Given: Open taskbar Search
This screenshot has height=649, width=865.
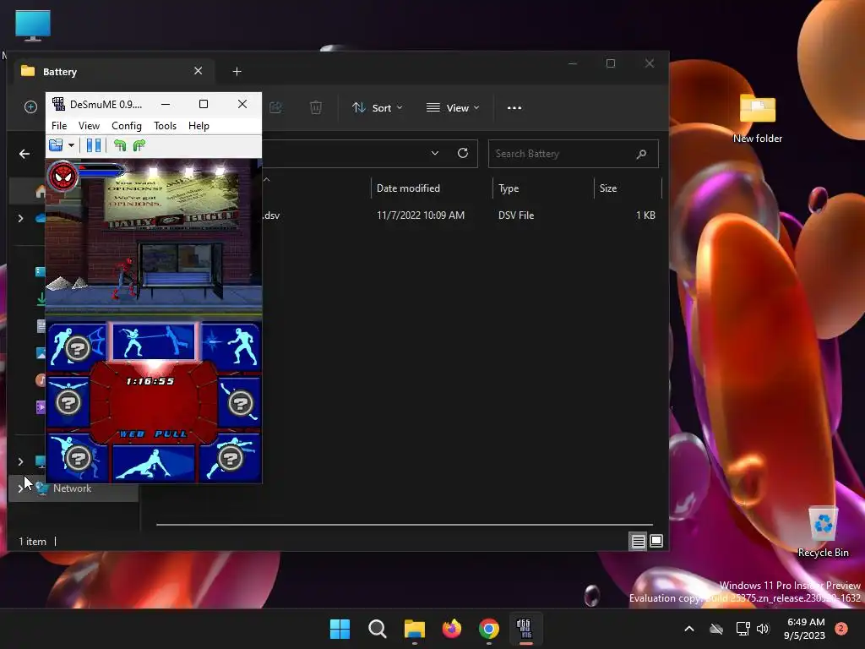Looking at the screenshot, I should point(378,629).
